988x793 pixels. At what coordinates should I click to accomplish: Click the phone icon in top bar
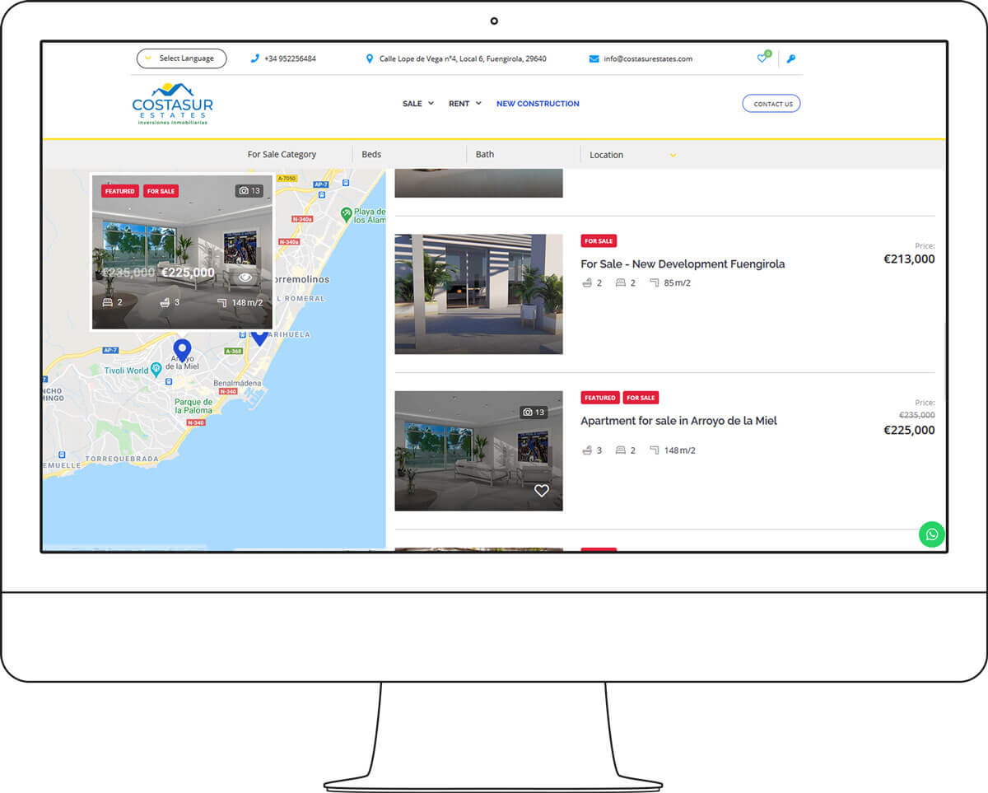coord(255,58)
